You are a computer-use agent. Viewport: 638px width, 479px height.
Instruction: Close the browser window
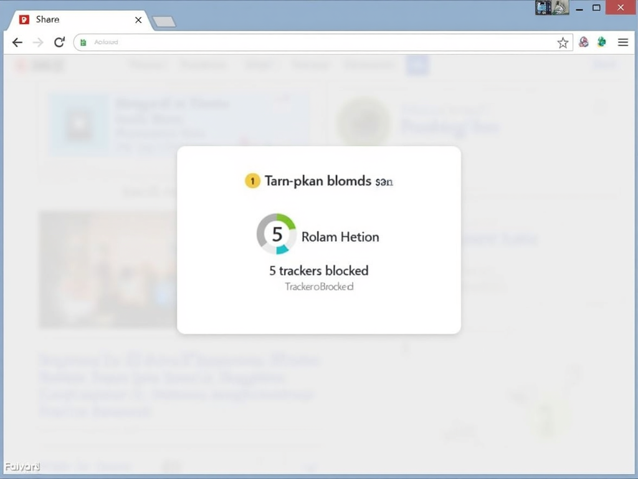621,7
